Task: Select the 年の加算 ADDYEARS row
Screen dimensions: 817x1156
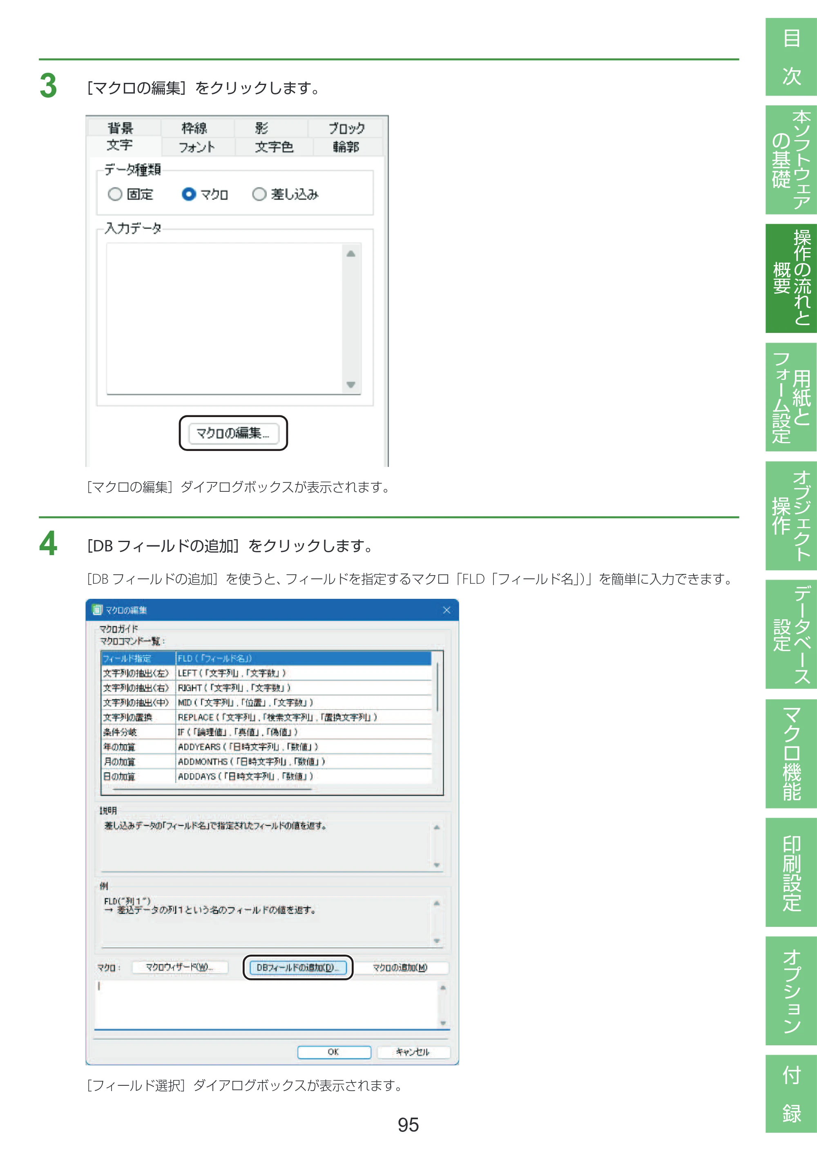Action: [x=266, y=747]
